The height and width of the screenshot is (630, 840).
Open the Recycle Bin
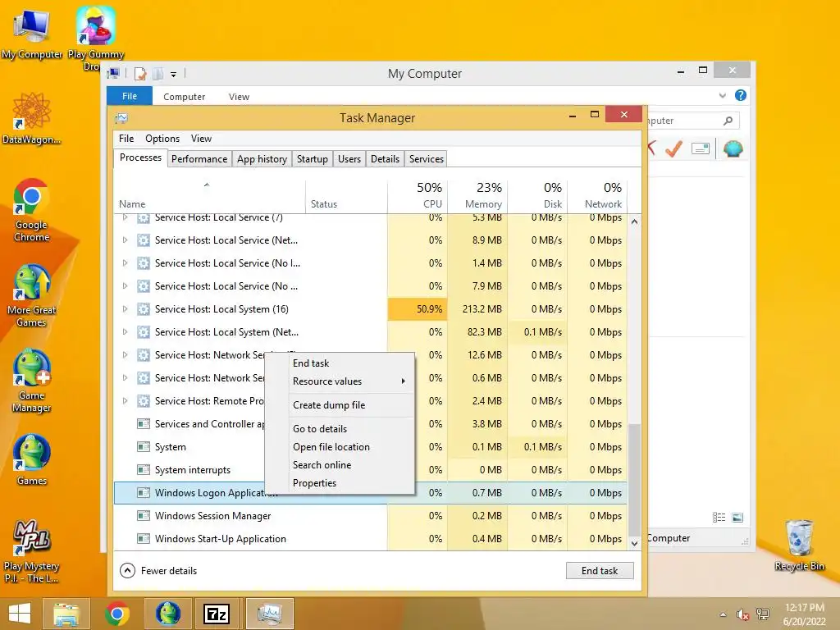coord(799,545)
